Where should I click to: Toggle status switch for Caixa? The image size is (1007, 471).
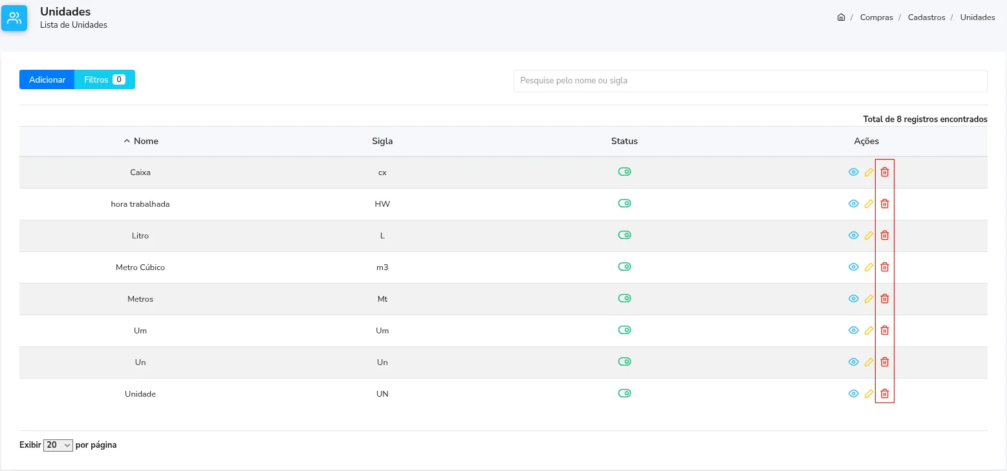pos(624,172)
